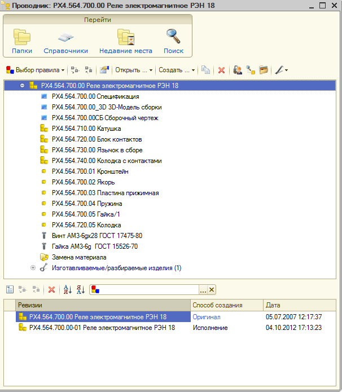Click the red X delete icon in revisions toolbar
Screen dimensions: 342x392
pyautogui.click(x=52, y=289)
